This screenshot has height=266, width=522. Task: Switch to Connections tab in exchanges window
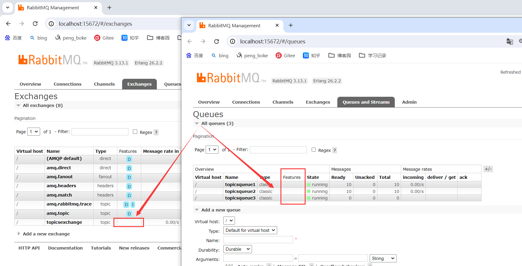point(68,84)
